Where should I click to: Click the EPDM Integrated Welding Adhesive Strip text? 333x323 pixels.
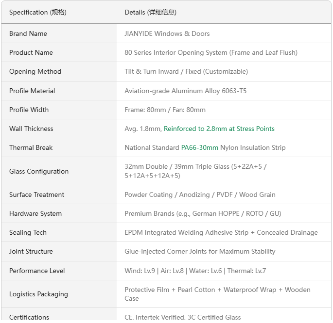tap(187, 233)
